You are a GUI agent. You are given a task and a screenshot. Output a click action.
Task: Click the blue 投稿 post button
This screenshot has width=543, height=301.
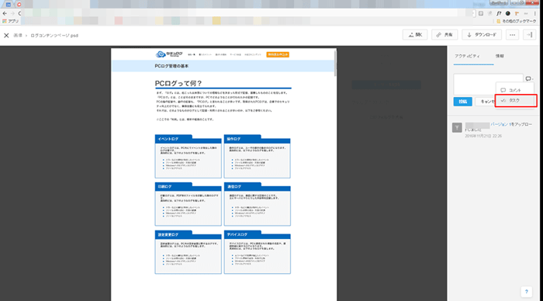click(462, 102)
